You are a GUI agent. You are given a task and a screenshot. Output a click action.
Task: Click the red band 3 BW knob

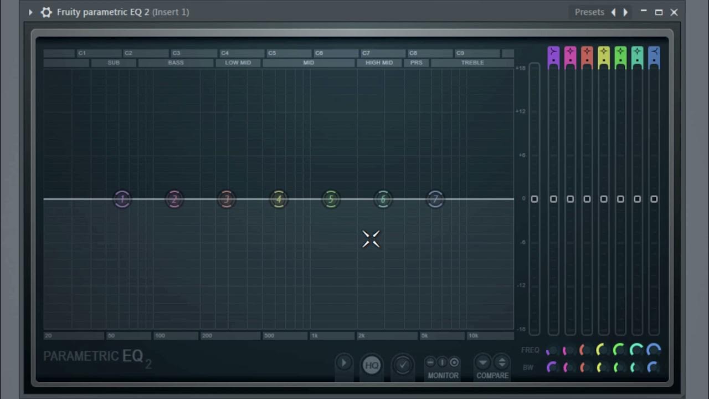tap(586, 367)
